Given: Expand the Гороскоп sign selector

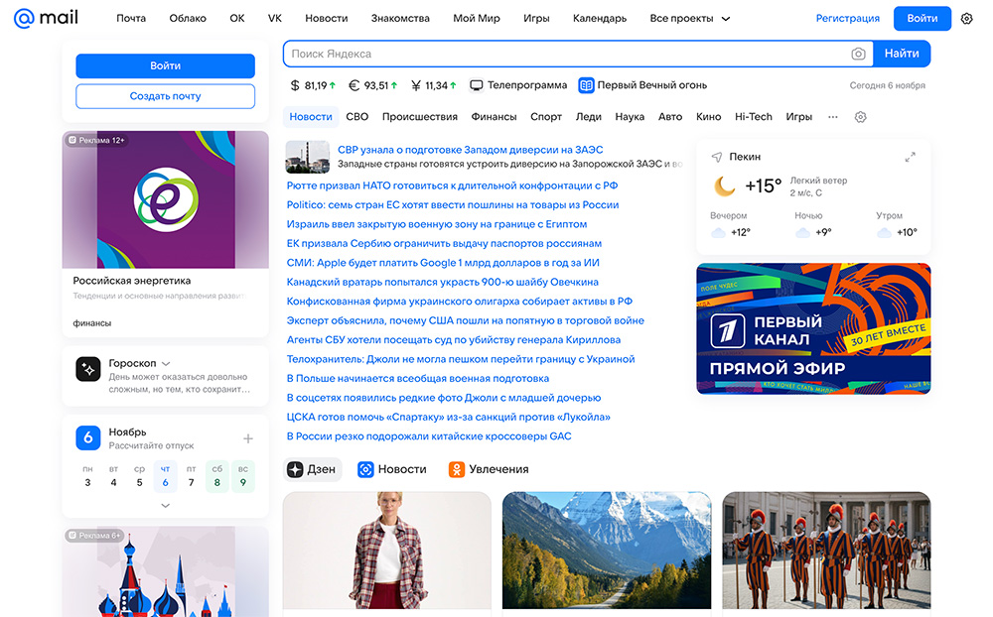Looking at the screenshot, I should (x=166, y=363).
